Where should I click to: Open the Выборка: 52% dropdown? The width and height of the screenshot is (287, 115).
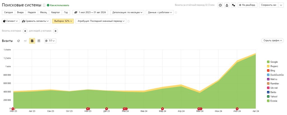(63, 21)
